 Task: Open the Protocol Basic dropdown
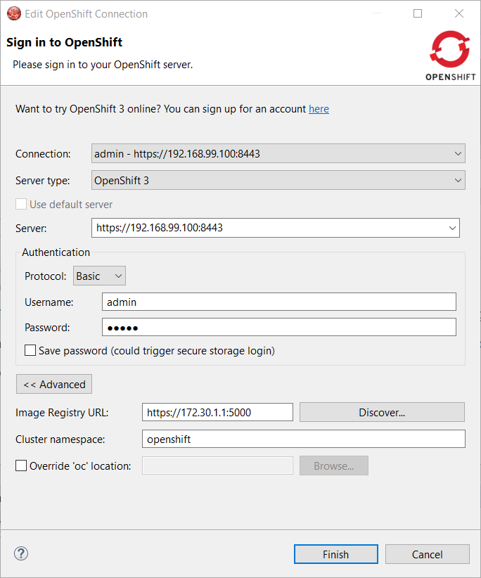click(x=118, y=276)
